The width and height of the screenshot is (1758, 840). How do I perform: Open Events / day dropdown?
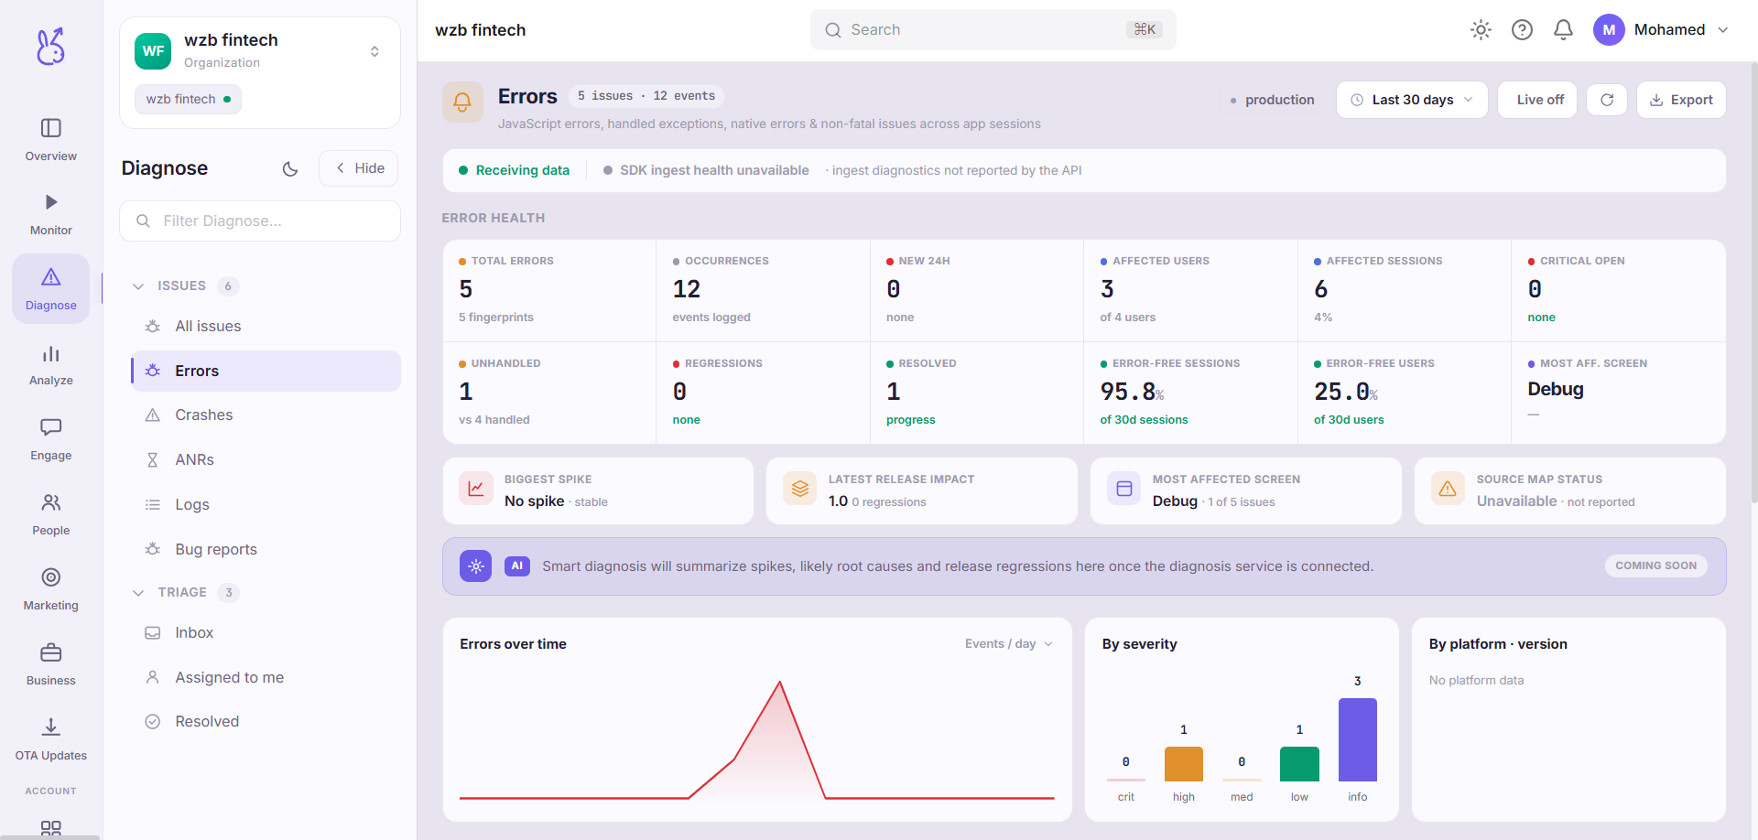(x=1008, y=644)
